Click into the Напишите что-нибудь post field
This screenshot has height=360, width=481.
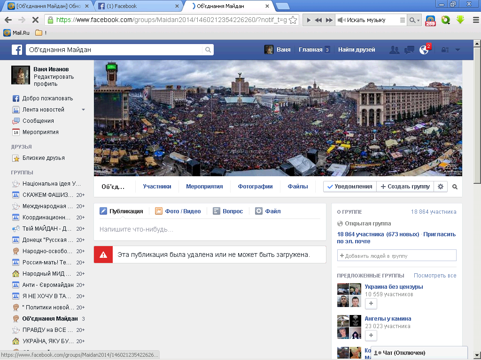coord(210,229)
